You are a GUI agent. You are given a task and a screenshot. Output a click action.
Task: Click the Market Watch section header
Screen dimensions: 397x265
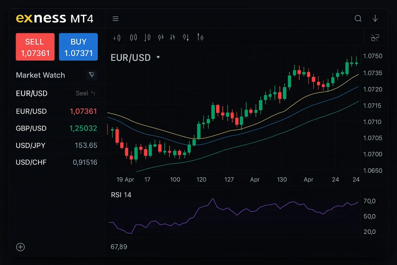40,75
